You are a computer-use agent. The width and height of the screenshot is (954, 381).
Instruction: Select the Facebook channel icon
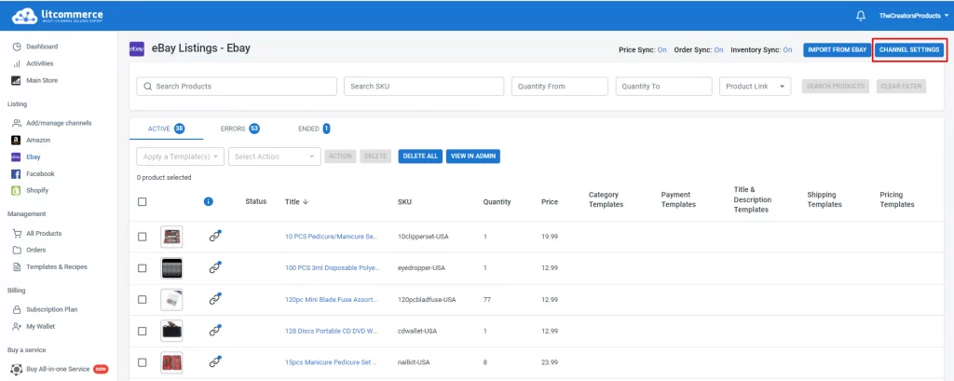[17, 174]
